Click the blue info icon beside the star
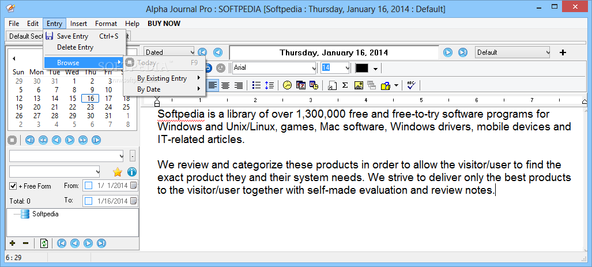The height and width of the screenshot is (267, 592). tap(132, 172)
